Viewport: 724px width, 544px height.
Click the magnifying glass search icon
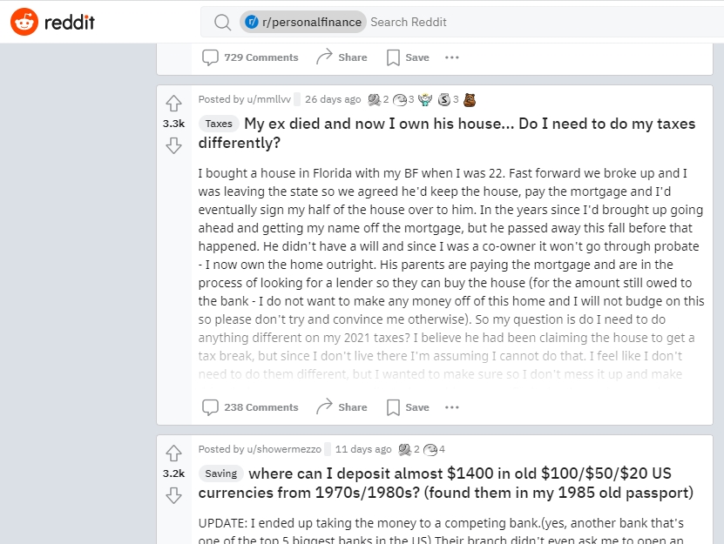tap(223, 22)
